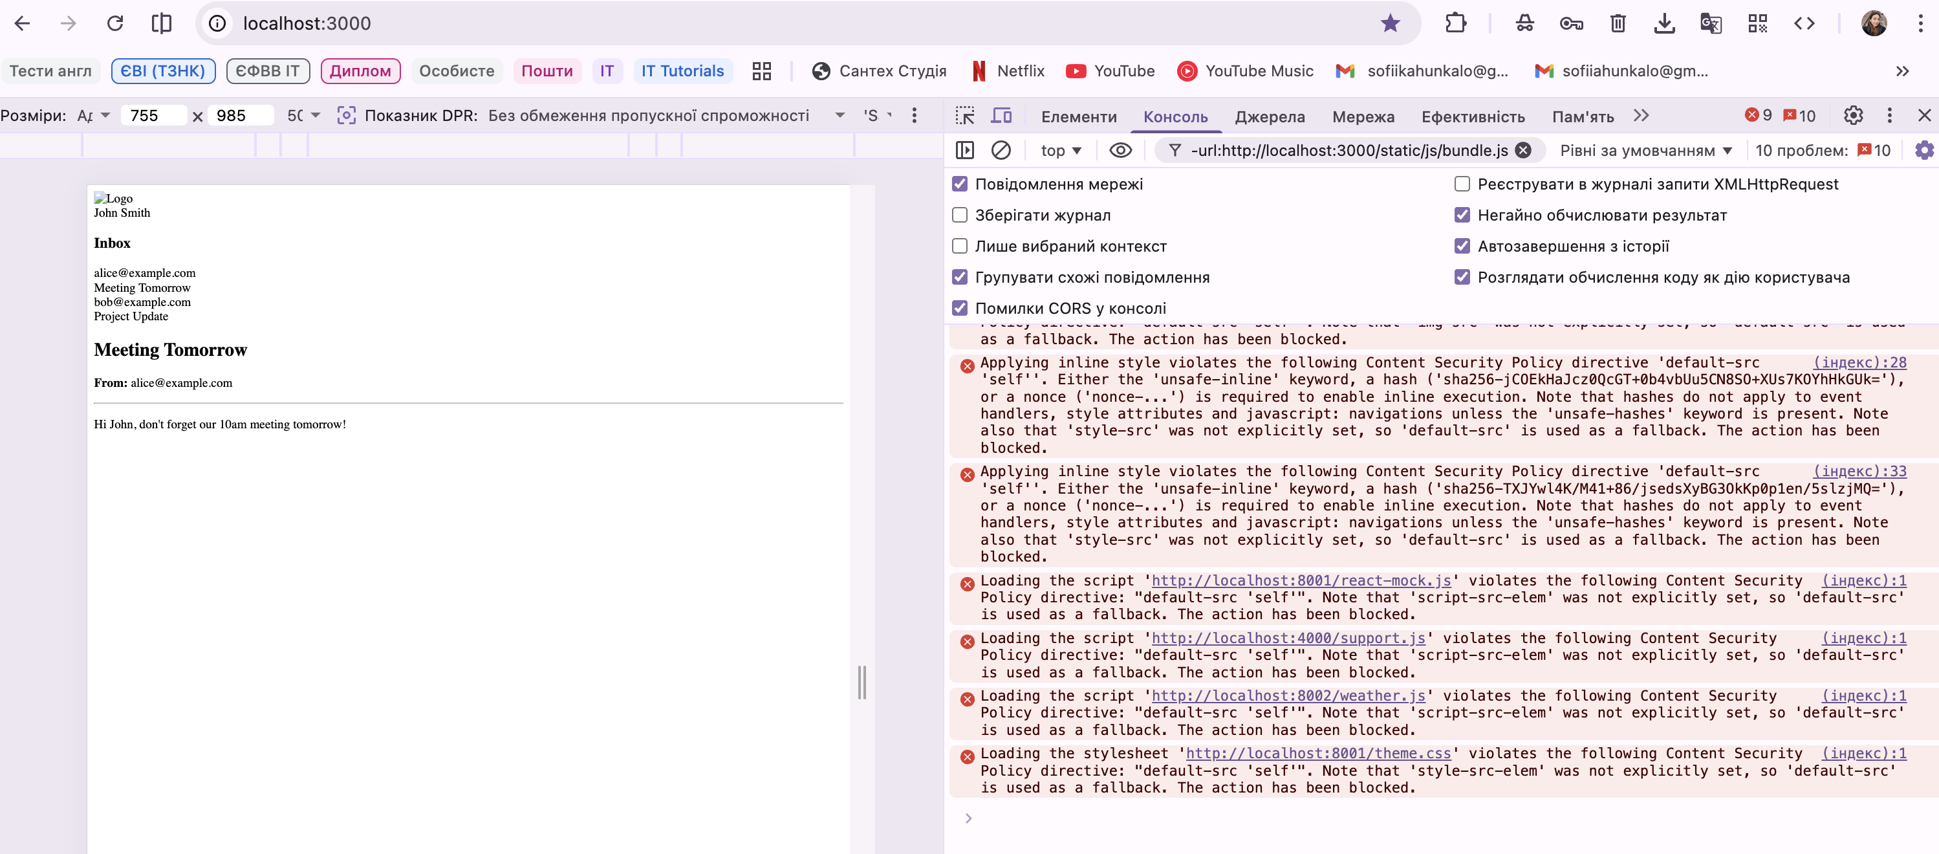1939x854 pixels.
Task: Enable 'Зберігати журнал' checkbox
Action: pos(960,215)
